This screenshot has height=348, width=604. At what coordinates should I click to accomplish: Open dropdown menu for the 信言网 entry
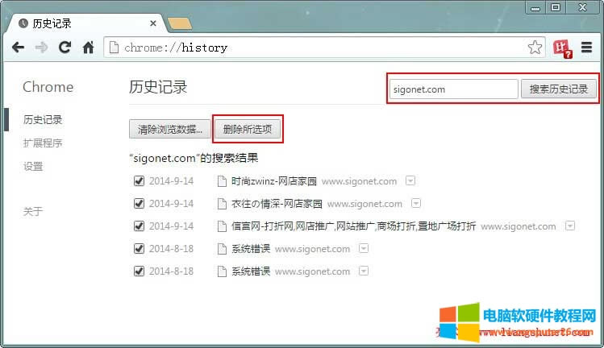click(569, 226)
